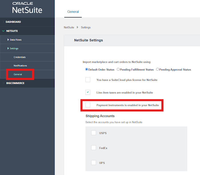Image resolution: width=200 pixels, height=175 pixels.
Task: Click the Oracle NetSuite logo
Action: coord(27,8)
